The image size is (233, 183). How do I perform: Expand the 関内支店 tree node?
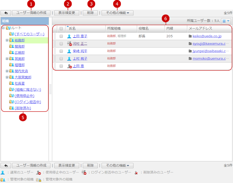point(7,71)
